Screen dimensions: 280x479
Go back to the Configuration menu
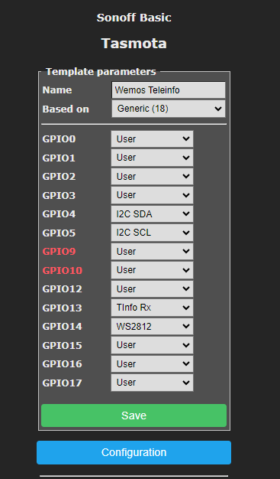coord(134,452)
